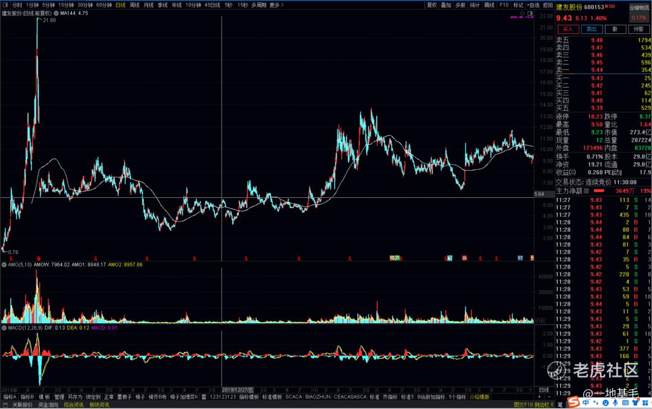This screenshot has height=409, width=652.
Task: Select the 15分钟 period
Action: pyautogui.click(x=66, y=5)
